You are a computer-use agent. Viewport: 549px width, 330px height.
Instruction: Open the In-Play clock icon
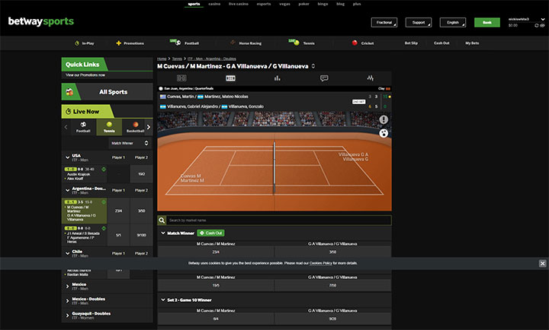(77, 43)
